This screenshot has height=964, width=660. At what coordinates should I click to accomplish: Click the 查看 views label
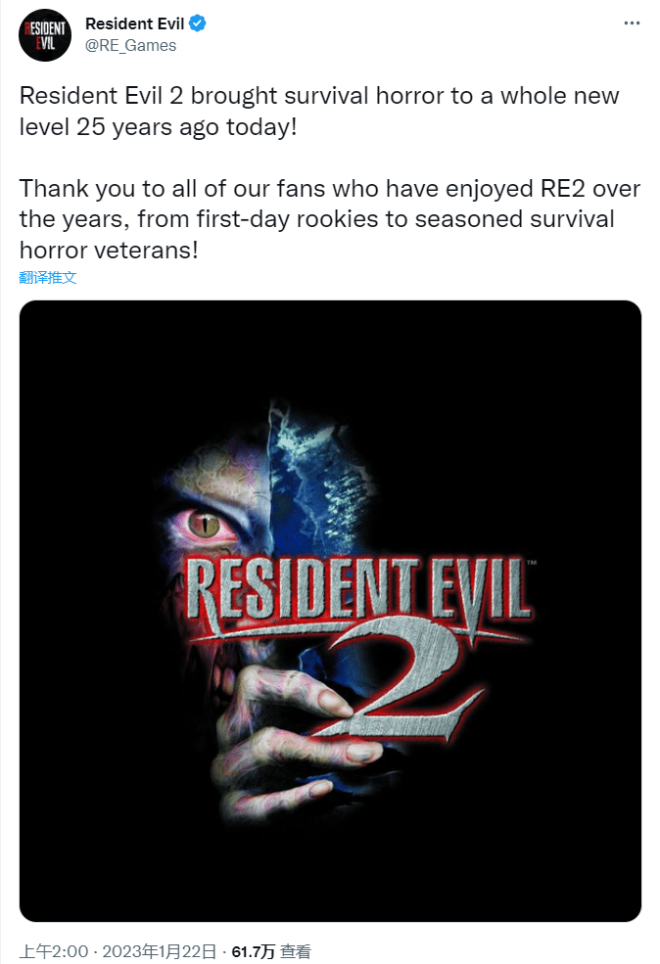[296, 951]
